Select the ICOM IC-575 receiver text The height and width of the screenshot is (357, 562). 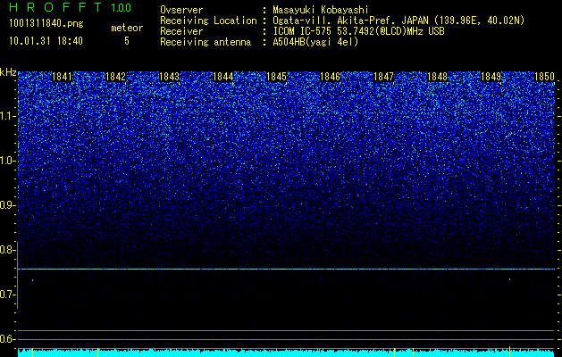pyautogui.click(x=358, y=31)
